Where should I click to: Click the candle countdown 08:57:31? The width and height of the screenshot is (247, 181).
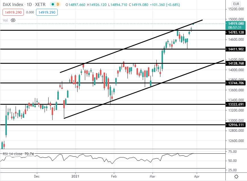pos(235,28)
